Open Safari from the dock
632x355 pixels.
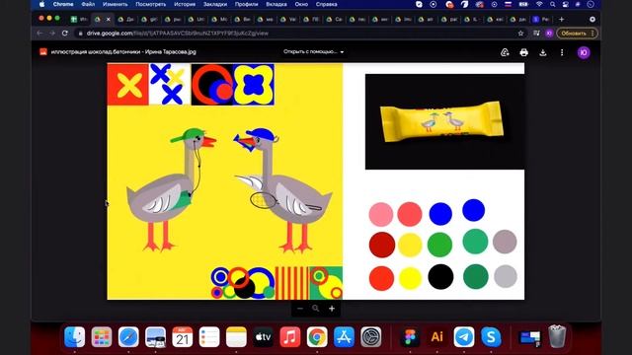coord(128,336)
